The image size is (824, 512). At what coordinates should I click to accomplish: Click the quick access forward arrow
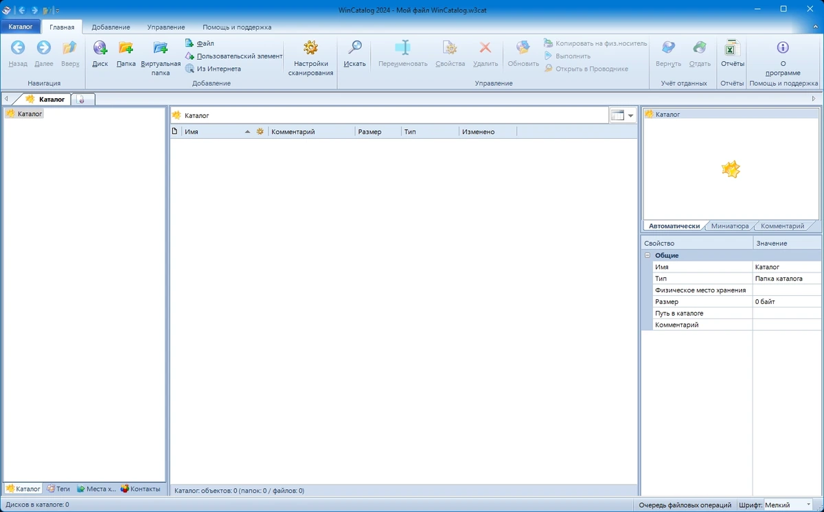[34, 10]
